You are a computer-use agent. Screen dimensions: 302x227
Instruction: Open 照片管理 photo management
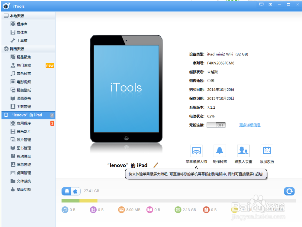pyautogui.click(x=24, y=140)
